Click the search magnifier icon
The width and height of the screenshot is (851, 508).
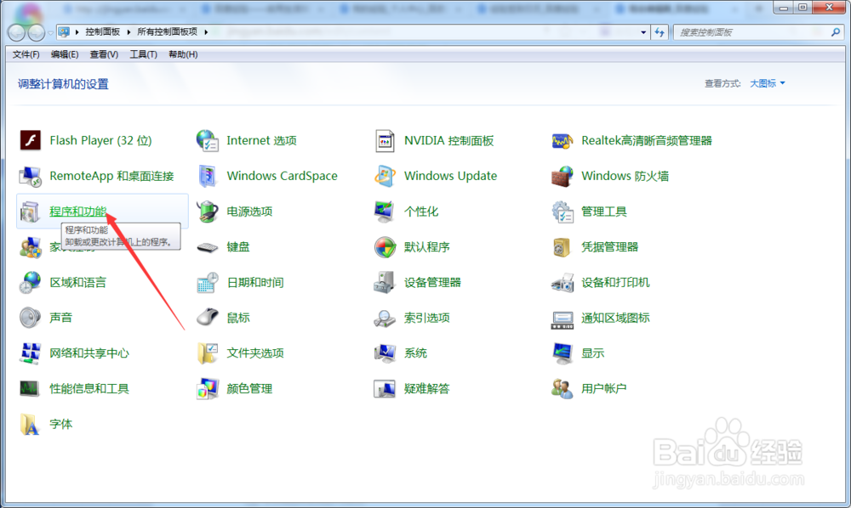click(836, 32)
